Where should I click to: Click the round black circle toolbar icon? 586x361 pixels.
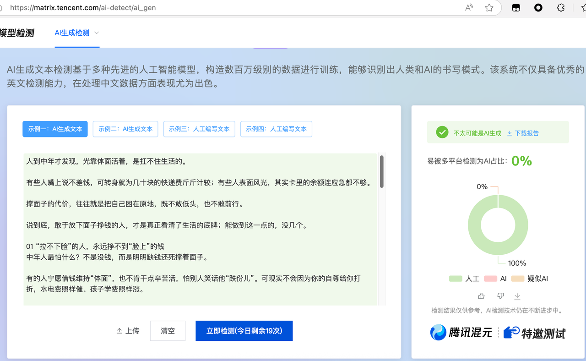point(538,7)
